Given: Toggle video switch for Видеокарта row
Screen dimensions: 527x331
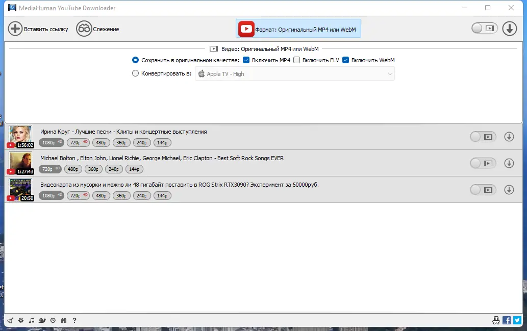Looking at the screenshot, I should pyautogui.click(x=483, y=190).
